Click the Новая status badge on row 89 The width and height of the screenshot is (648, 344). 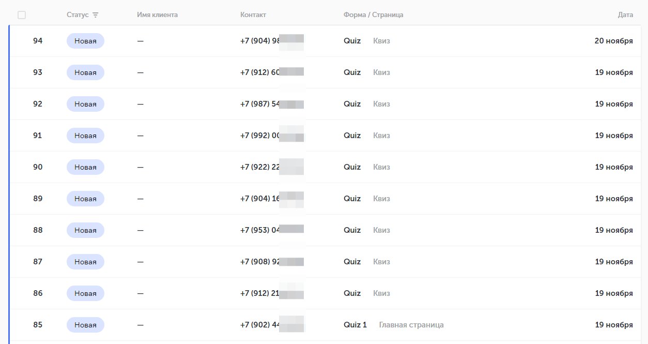(x=85, y=199)
